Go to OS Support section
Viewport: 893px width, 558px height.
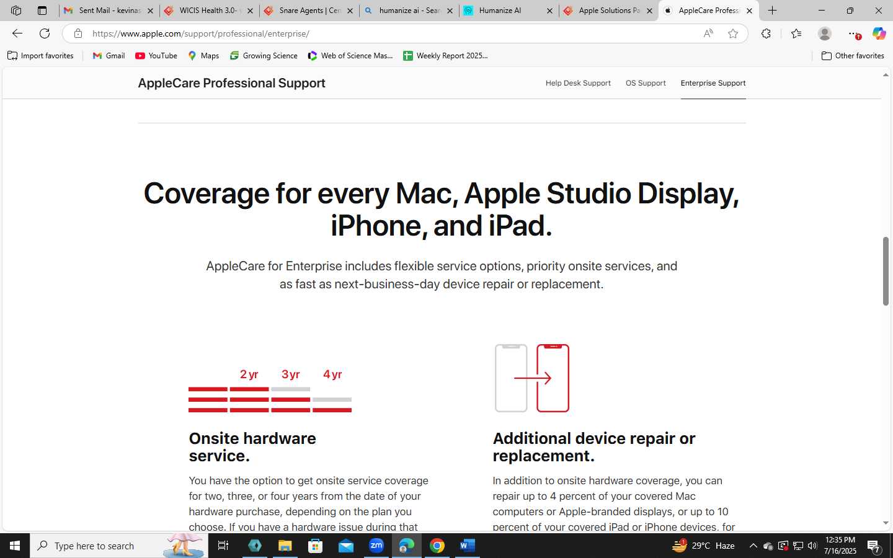pos(646,83)
